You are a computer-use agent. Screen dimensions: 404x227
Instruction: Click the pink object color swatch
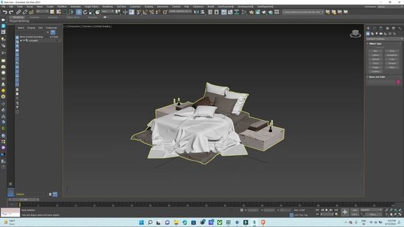[398, 82]
